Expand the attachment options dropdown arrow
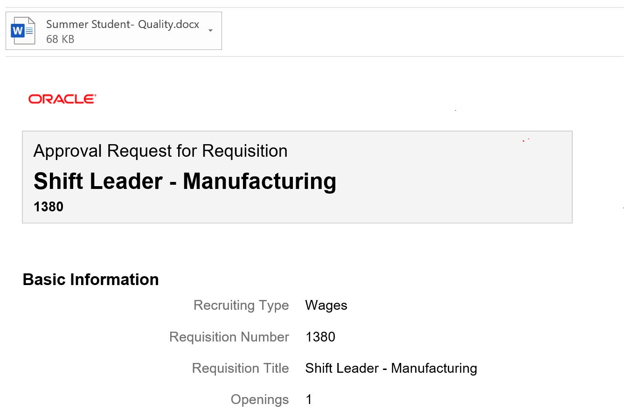The height and width of the screenshot is (418, 624). (x=210, y=31)
